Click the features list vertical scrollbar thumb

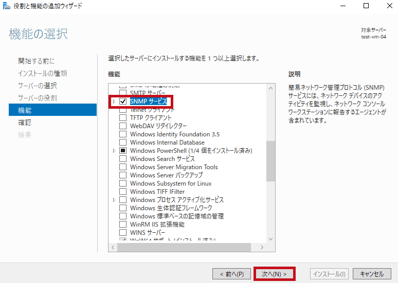[x=270, y=161]
